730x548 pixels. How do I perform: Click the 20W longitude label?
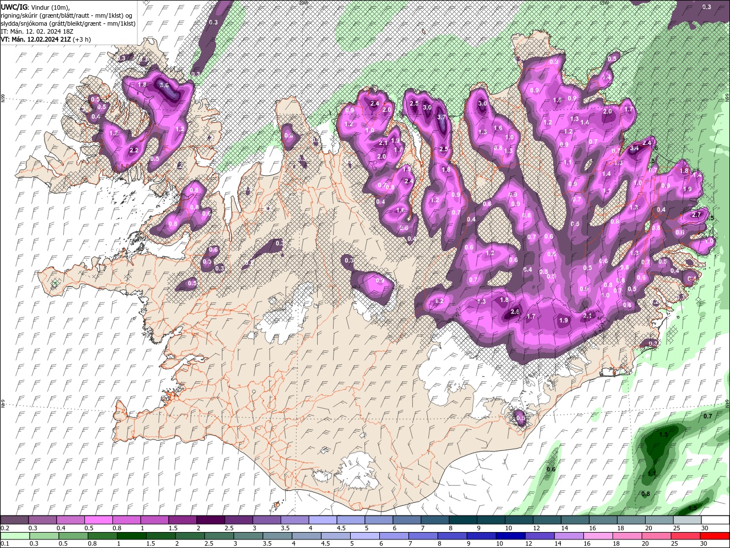pyautogui.click(x=303, y=3)
